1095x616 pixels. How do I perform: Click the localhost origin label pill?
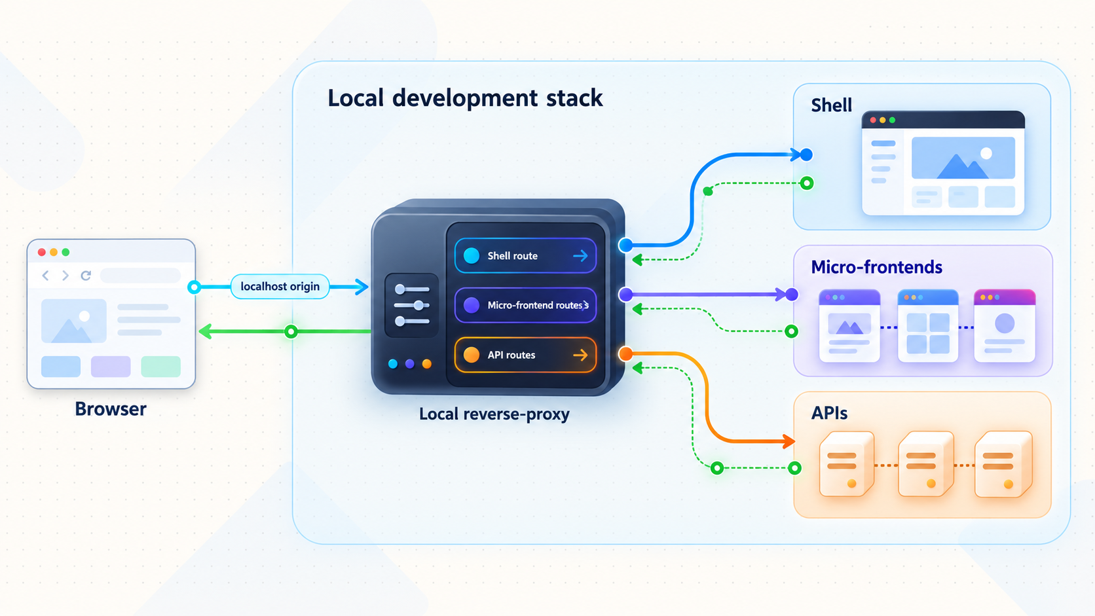point(280,286)
